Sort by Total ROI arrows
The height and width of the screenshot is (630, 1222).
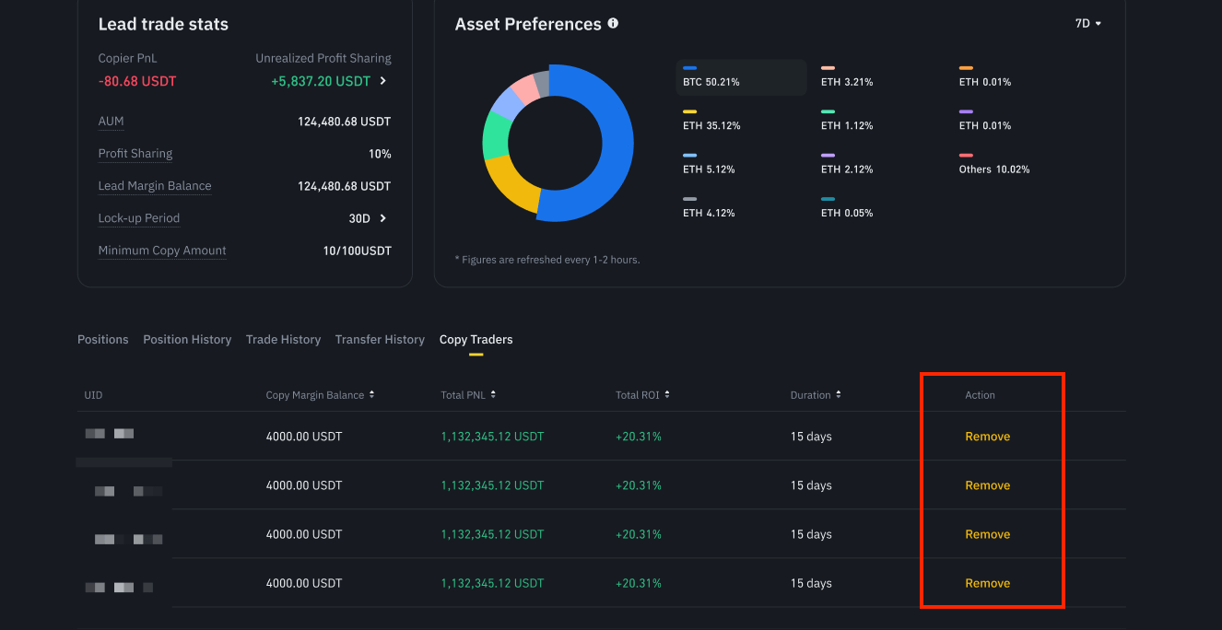667,395
